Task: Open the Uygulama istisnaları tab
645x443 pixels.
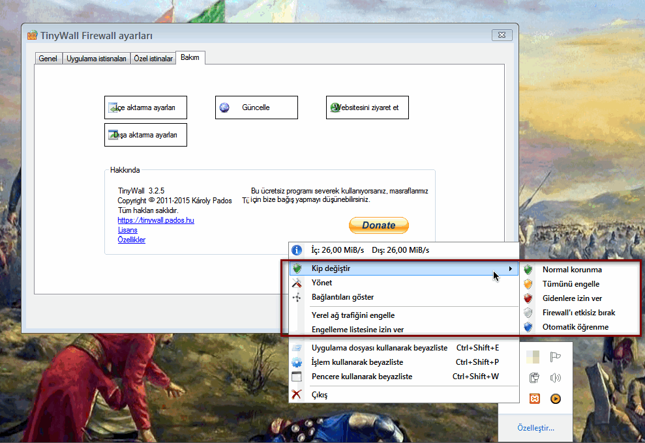Action: 97,59
